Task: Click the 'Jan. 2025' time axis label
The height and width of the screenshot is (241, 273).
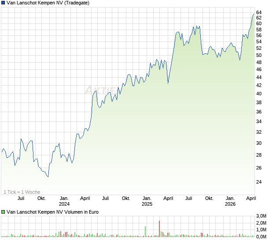Action: 147,201
